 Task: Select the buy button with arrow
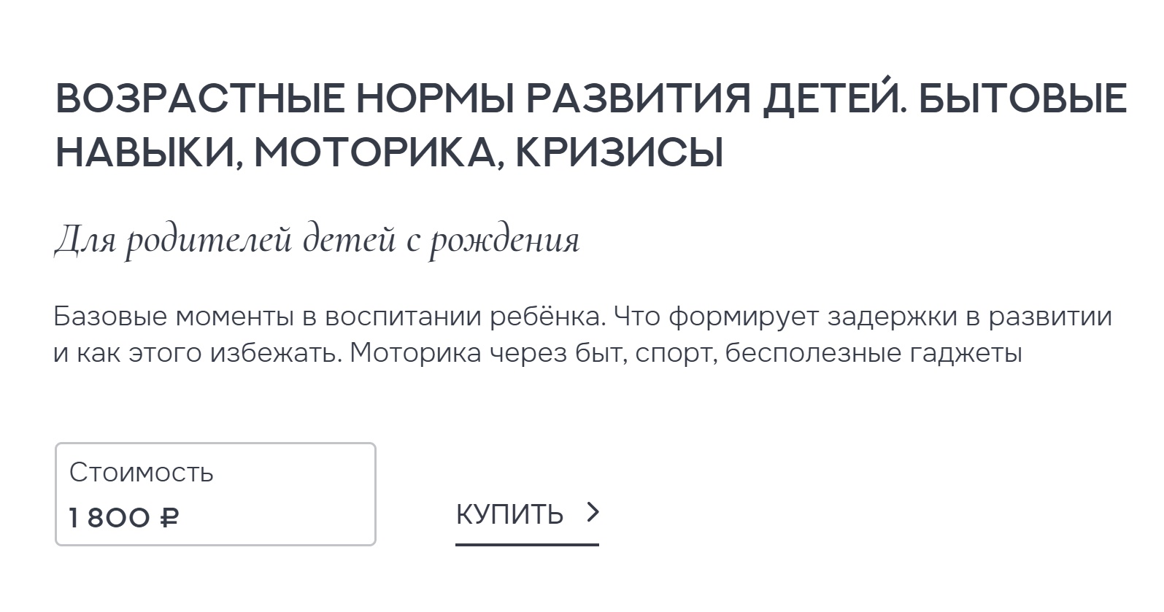[x=525, y=514]
